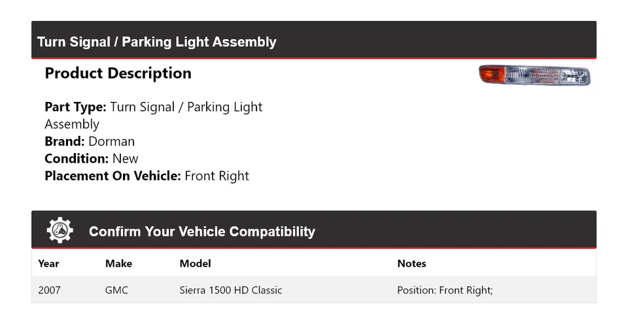Click the Placement On Vehicle line
Screen dimensions: 628x324
147,176
